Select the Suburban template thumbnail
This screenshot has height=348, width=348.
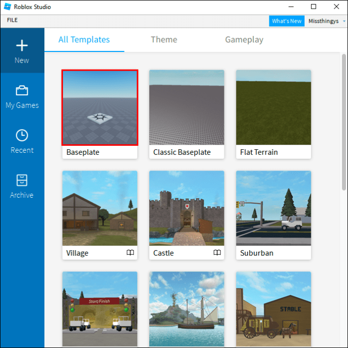[273, 208]
